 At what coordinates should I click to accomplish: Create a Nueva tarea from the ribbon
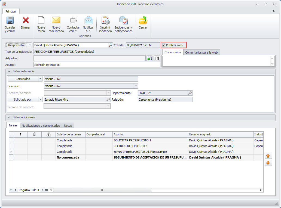[x=41, y=21]
